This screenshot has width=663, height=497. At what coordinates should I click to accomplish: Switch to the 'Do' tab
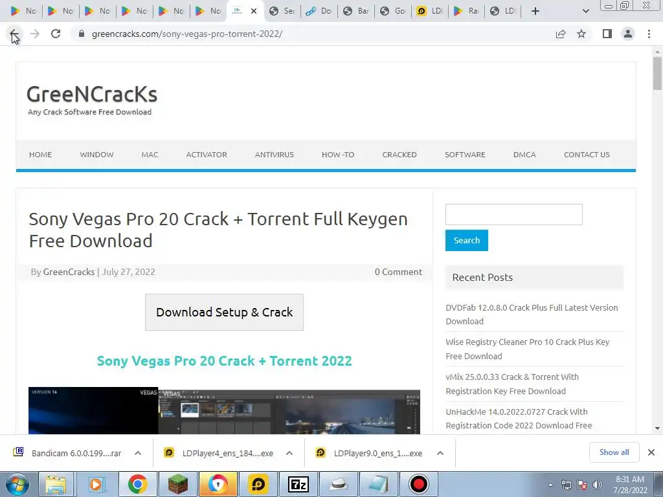(319, 11)
